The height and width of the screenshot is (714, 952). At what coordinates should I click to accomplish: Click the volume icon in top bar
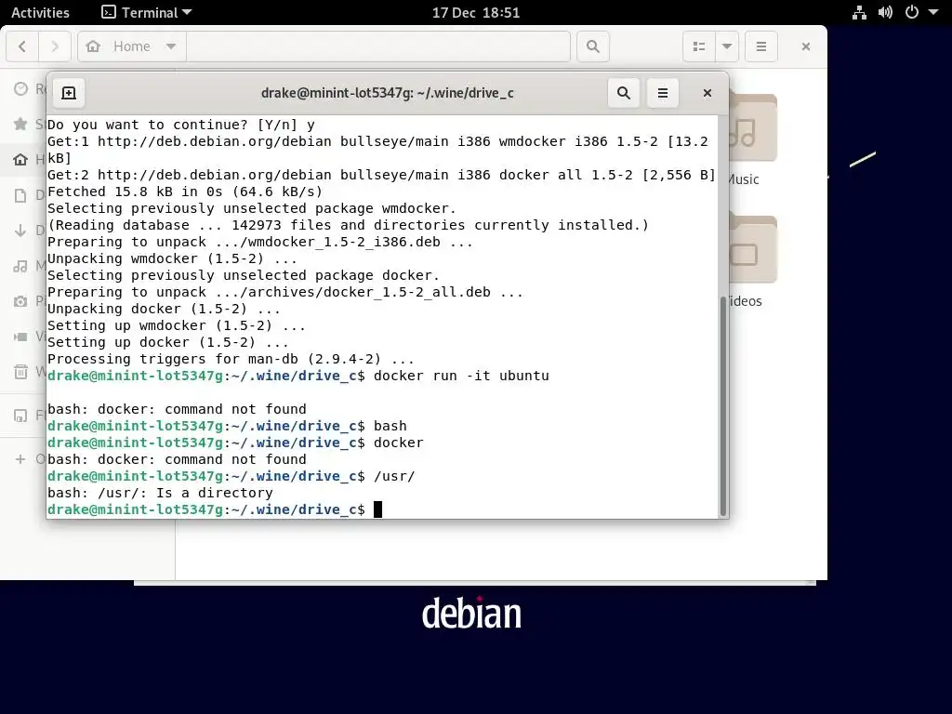tap(885, 13)
